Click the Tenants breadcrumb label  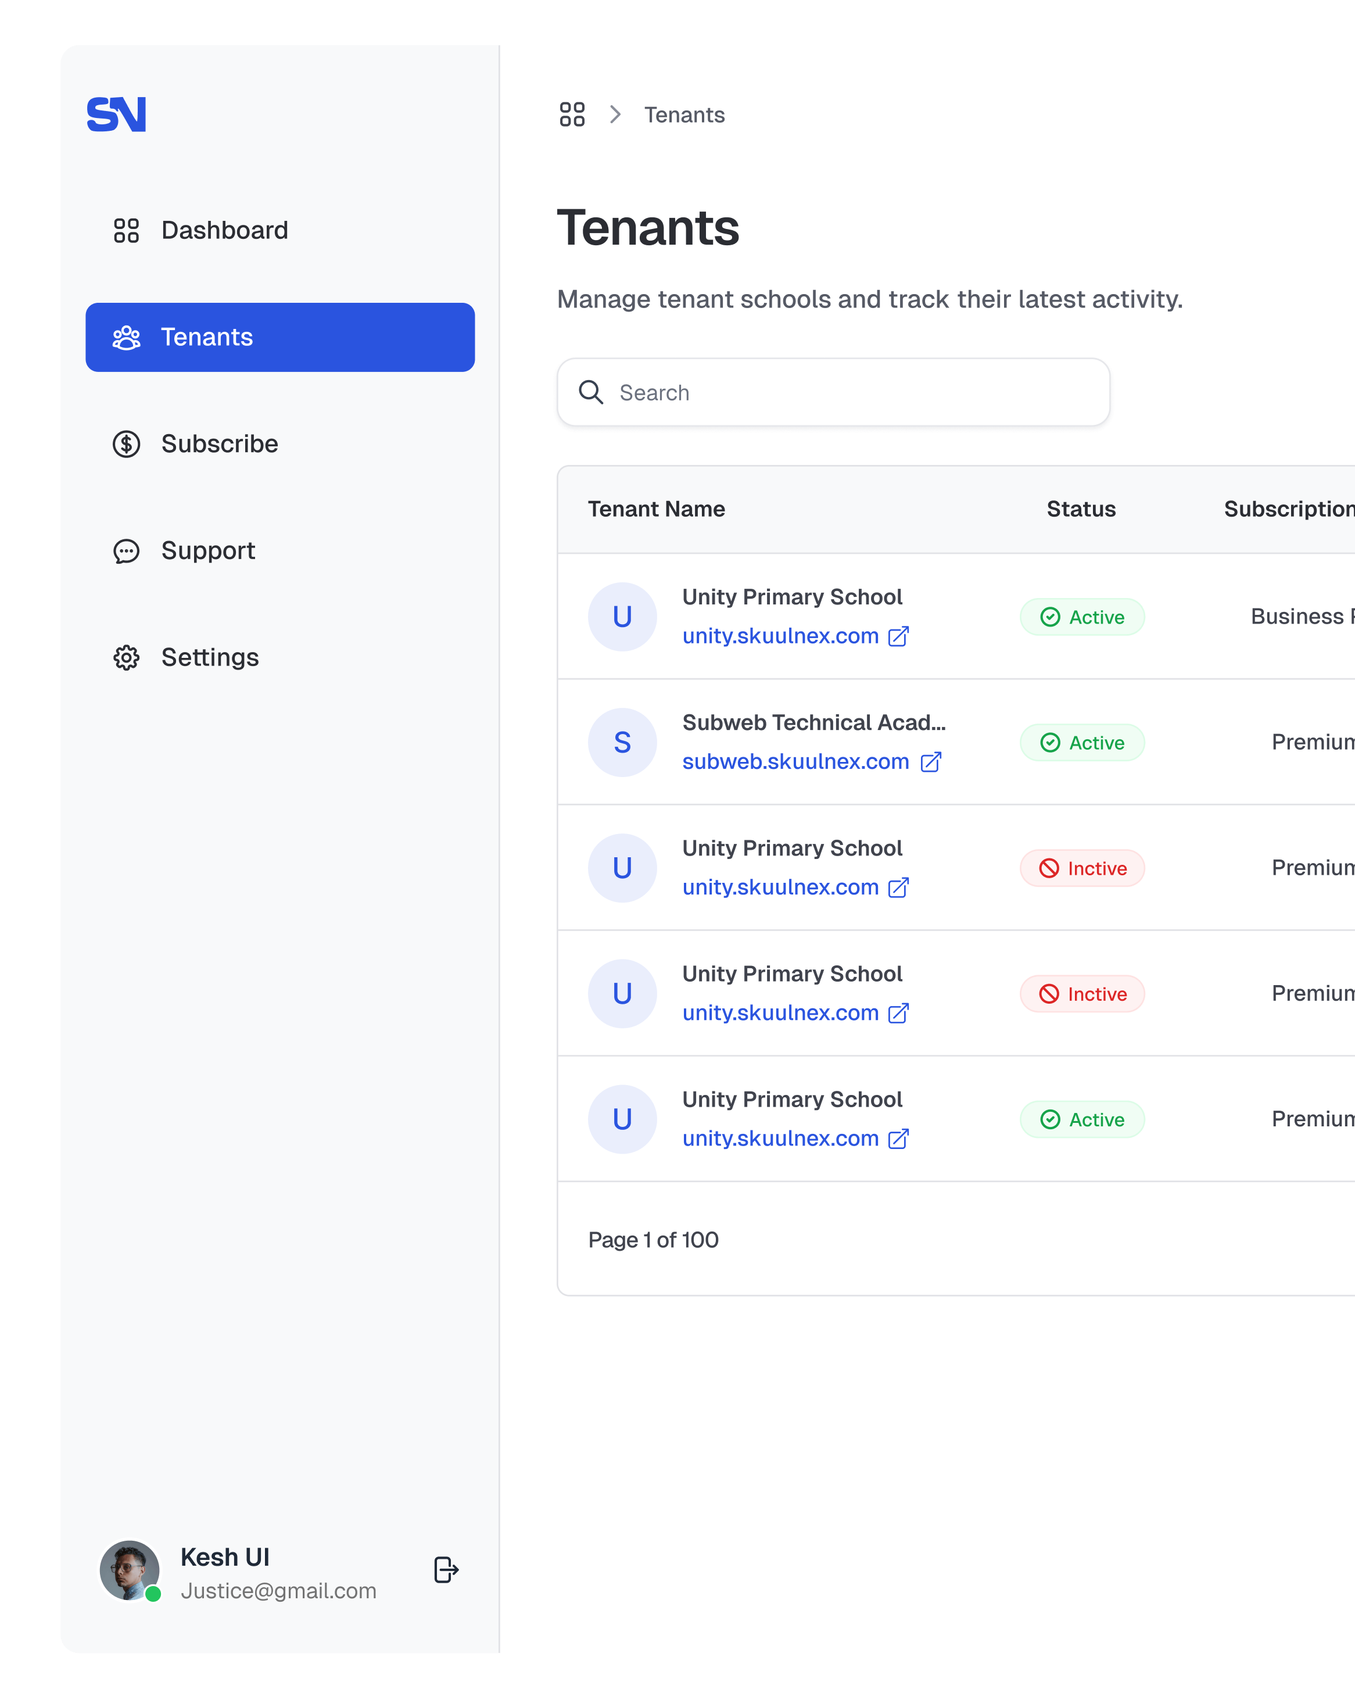coord(684,116)
